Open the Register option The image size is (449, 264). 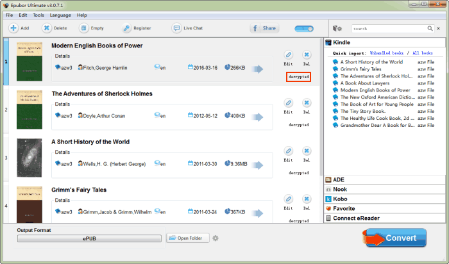tap(136, 28)
